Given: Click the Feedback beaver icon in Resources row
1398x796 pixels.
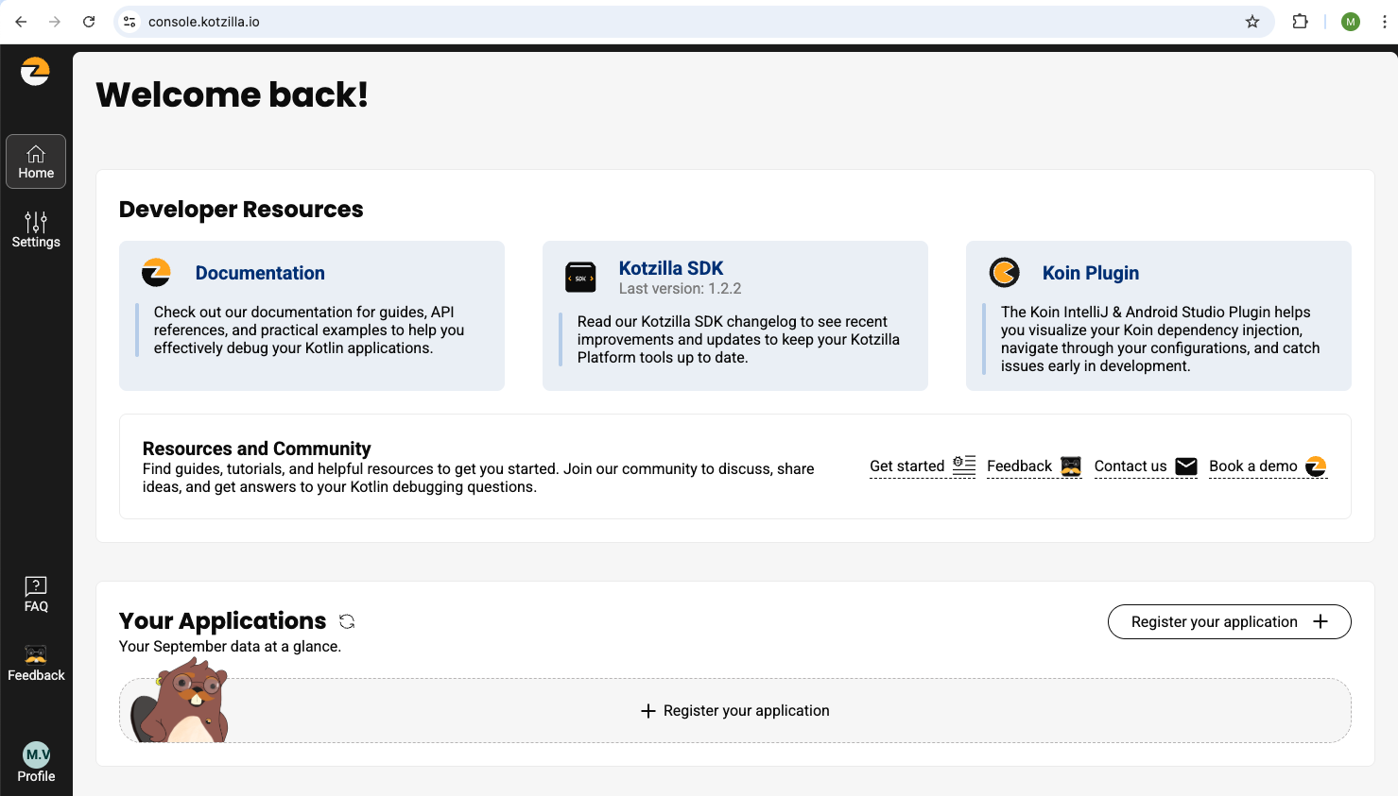Looking at the screenshot, I should tap(1071, 466).
